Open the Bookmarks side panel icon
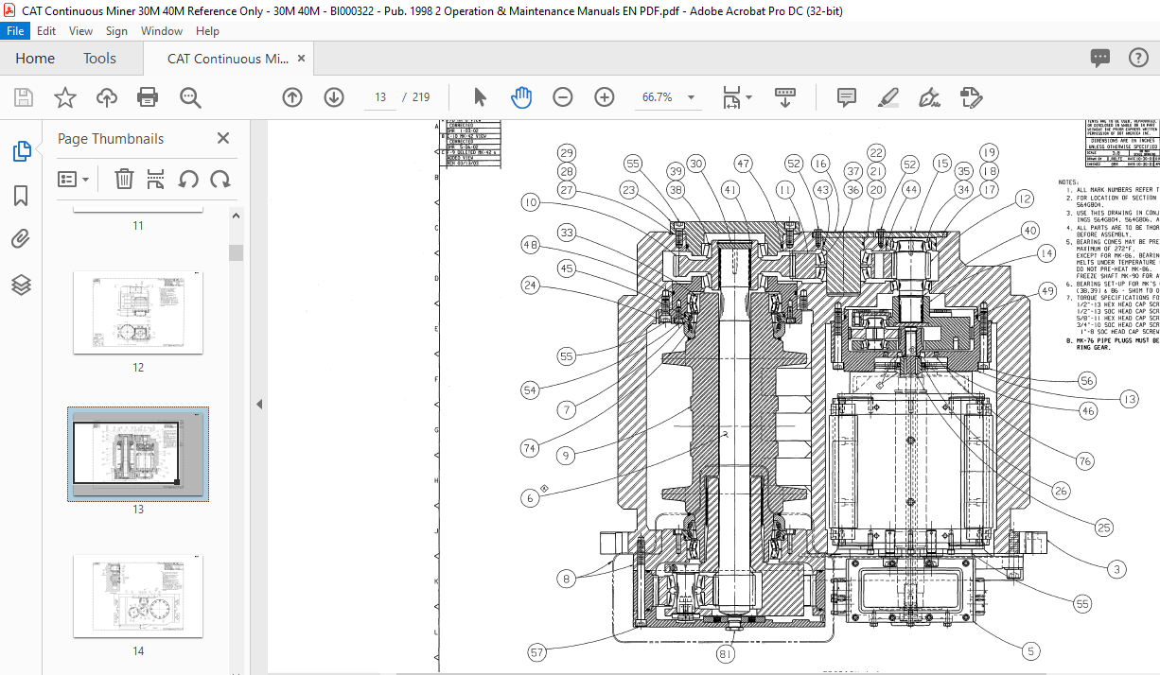 click(x=21, y=196)
